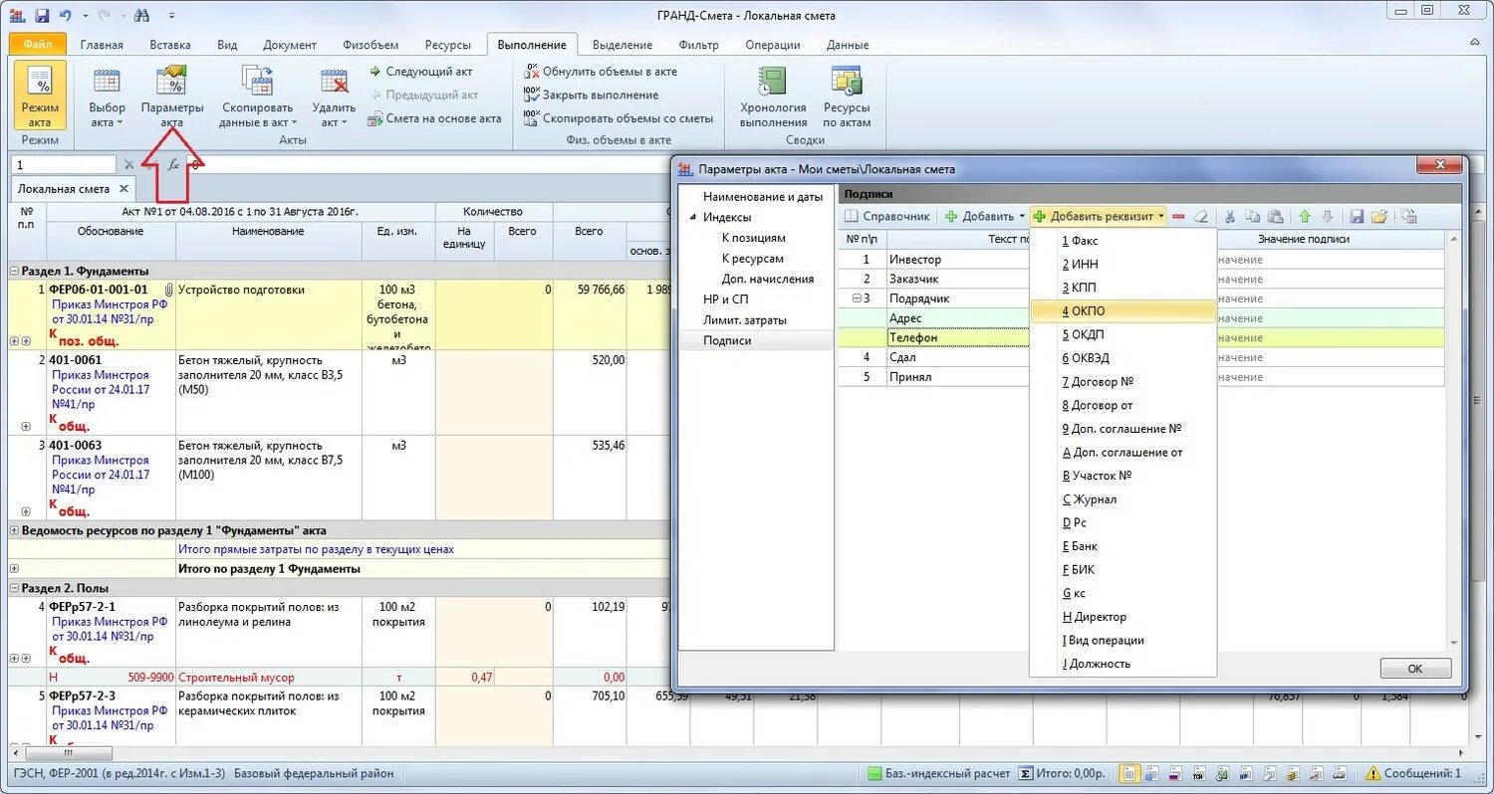Collapse the Добавить реквизит dropdown button
1494x794 pixels.
(x=1100, y=216)
